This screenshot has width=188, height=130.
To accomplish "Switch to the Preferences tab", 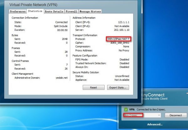I will click(x=18, y=11).
